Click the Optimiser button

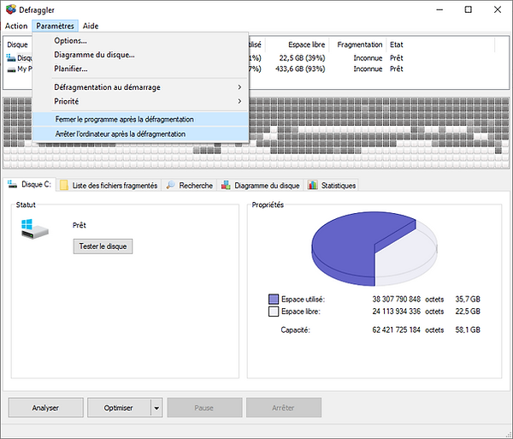(119, 407)
